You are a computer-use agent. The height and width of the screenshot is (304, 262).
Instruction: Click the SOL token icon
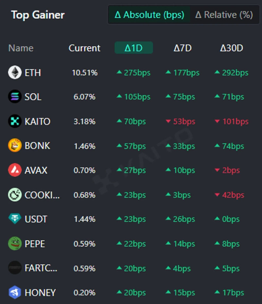tap(15, 97)
